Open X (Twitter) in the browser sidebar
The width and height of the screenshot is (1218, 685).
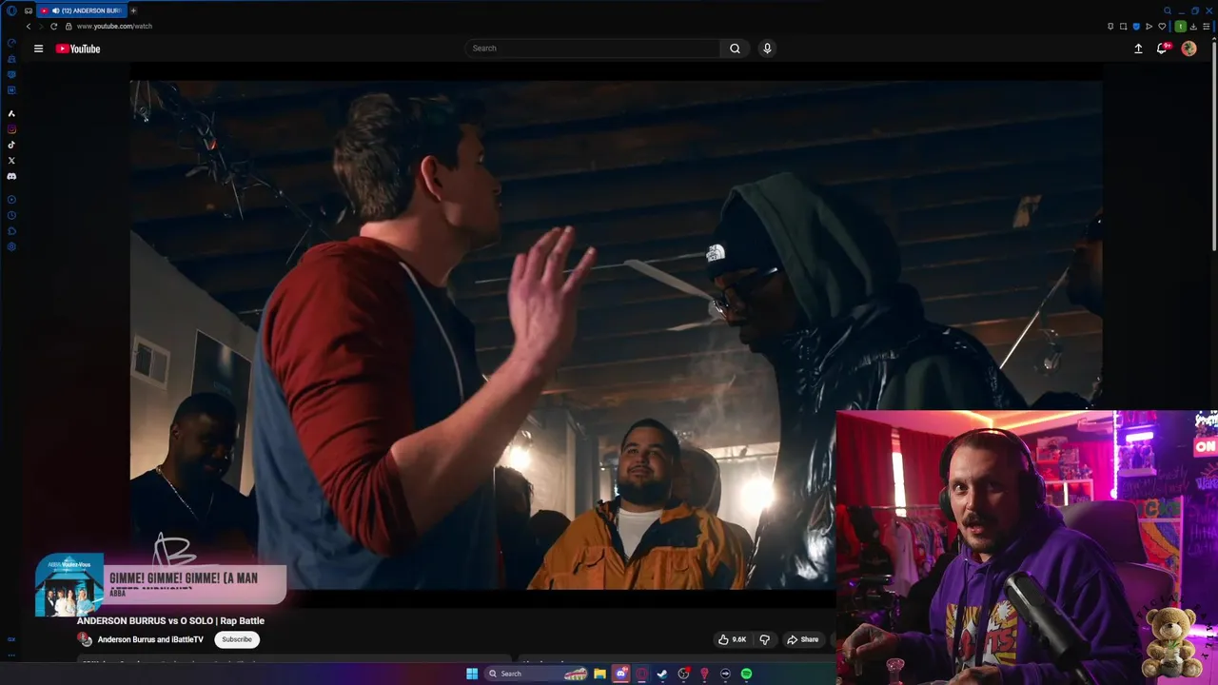[11, 161]
